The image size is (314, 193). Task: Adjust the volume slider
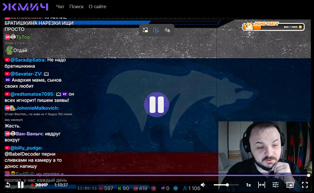pyautogui.click(x=226, y=185)
